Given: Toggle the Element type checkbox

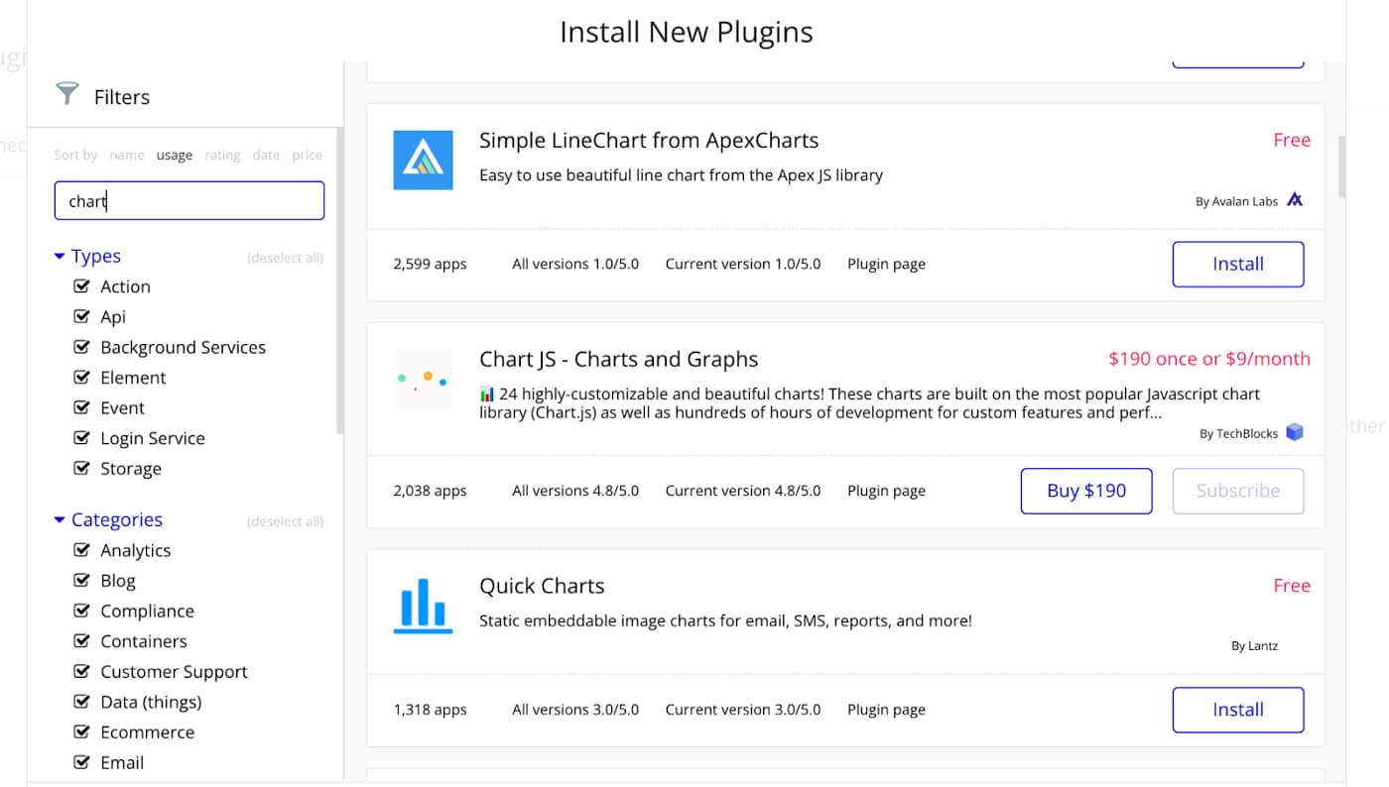Looking at the screenshot, I should click(x=82, y=378).
